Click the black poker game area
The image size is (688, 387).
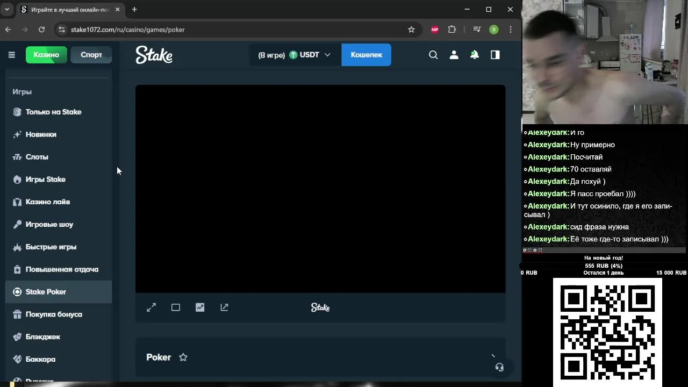pyautogui.click(x=320, y=189)
